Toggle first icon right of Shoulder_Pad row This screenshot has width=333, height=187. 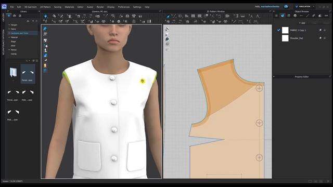pyautogui.click(x=321, y=38)
